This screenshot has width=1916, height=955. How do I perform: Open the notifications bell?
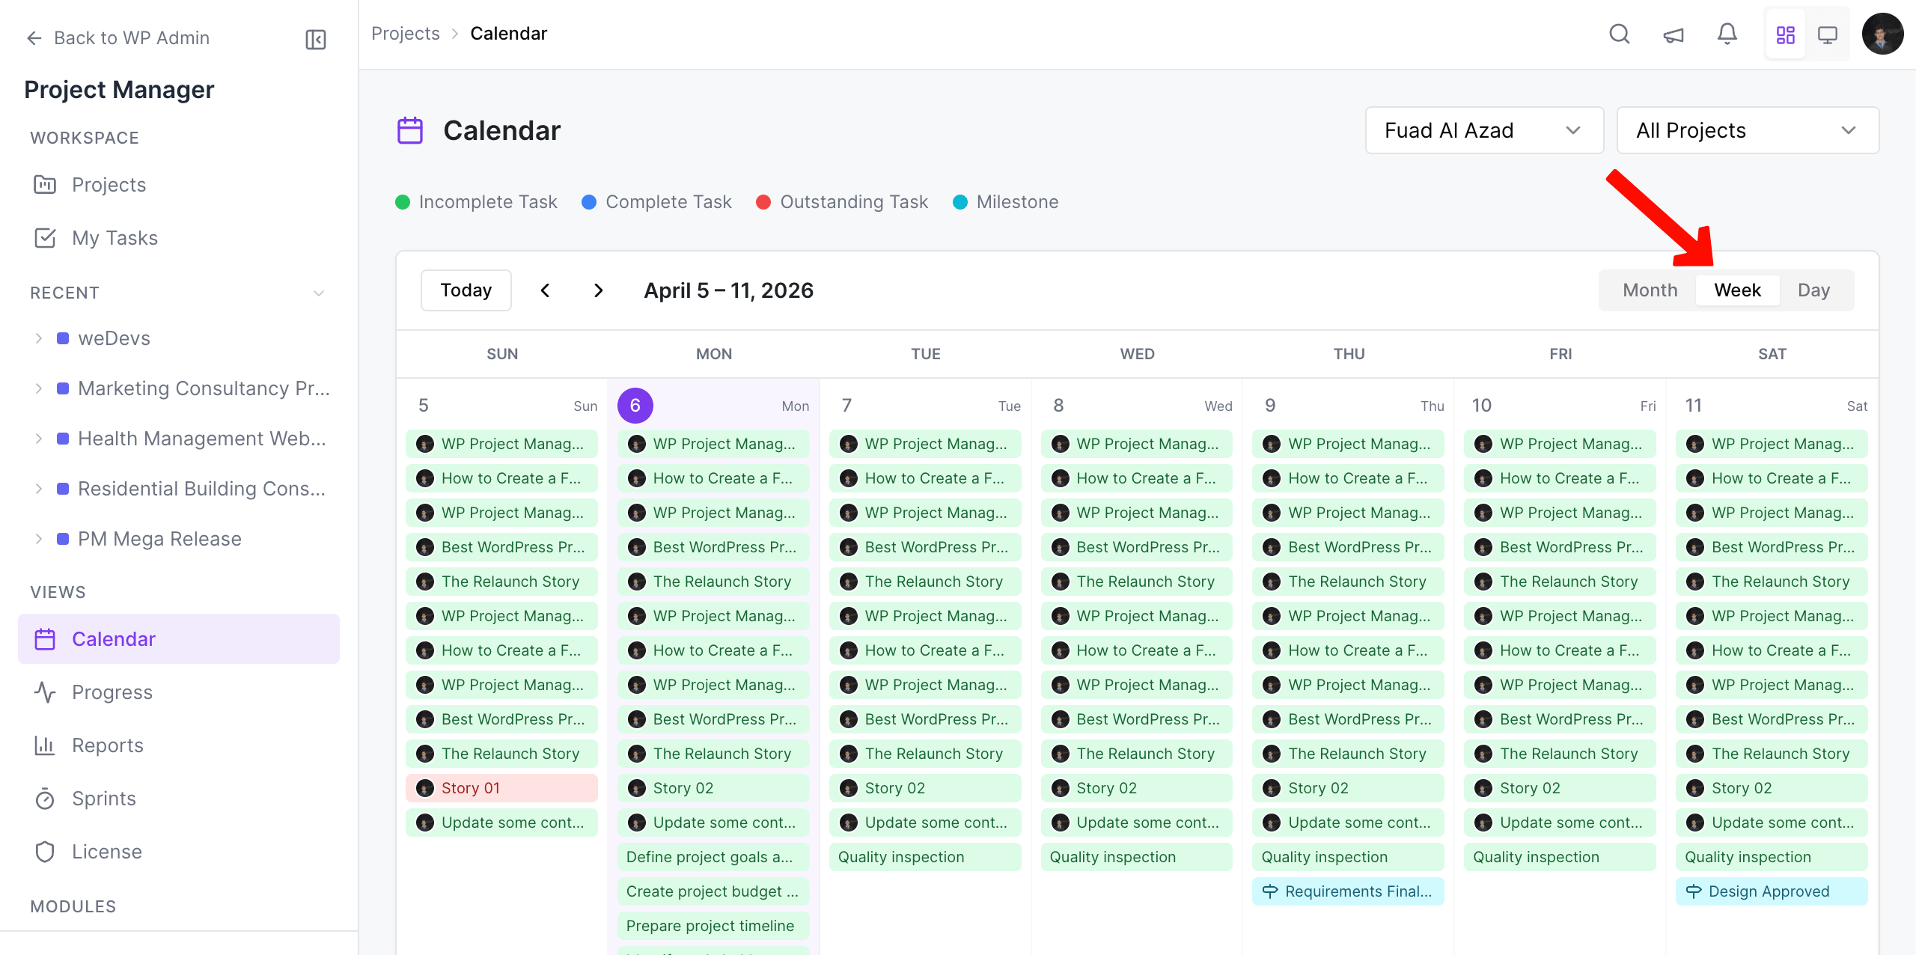point(1727,34)
